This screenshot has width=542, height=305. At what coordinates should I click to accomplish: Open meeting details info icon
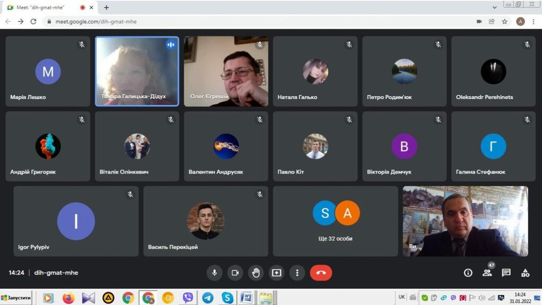click(468, 273)
